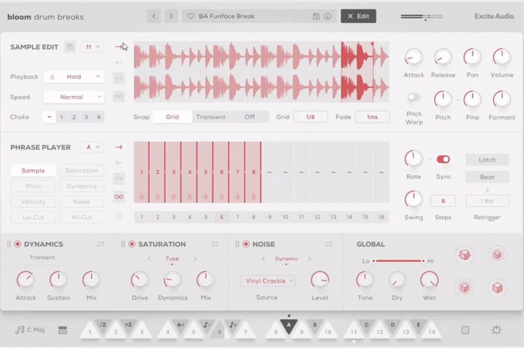The width and height of the screenshot is (524, 348).
Task: Open the Playback Hold dropdown
Action: tap(74, 77)
